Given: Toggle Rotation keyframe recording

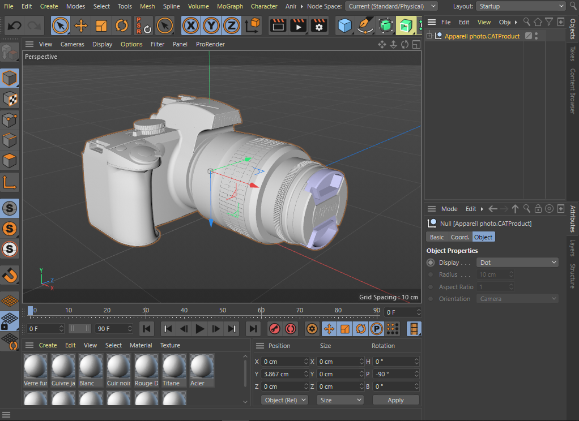Looking at the screenshot, I should [x=360, y=328].
